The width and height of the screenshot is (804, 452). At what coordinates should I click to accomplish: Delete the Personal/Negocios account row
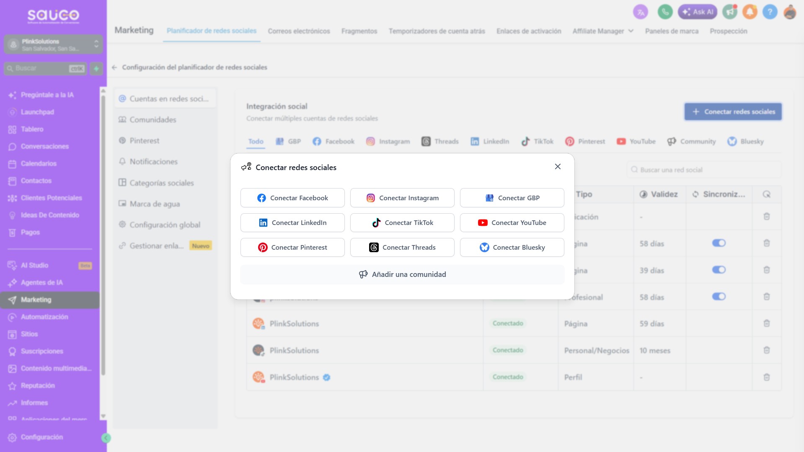767,350
